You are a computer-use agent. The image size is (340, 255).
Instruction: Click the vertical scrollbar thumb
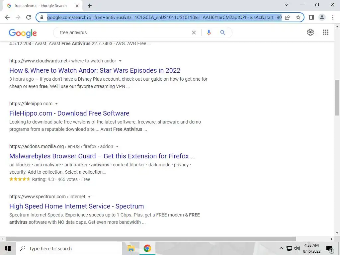pyautogui.click(x=337, y=98)
